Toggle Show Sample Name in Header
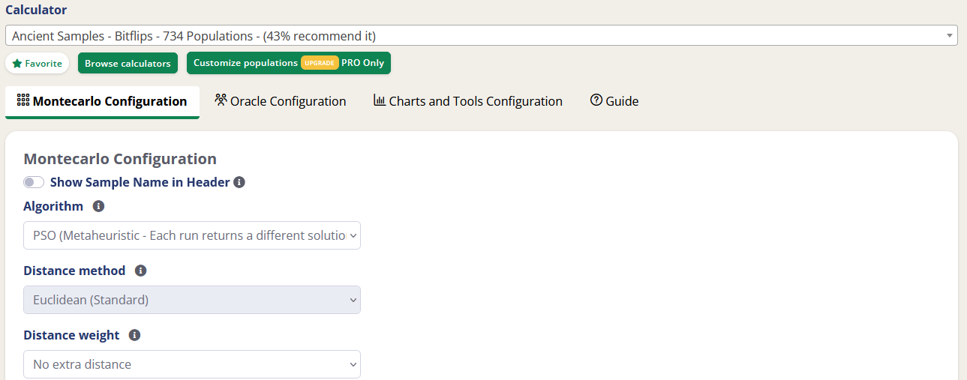This screenshot has width=967, height=380. pyautogui.click(x=34, y=182)
